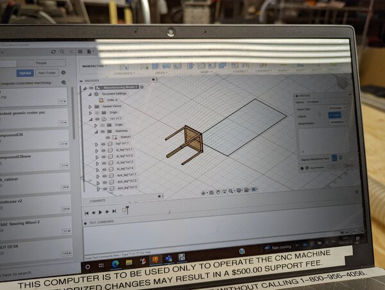Click Cancel in the arrange dialog
Viewport: 385px width, 290px height.
[348, 166]
